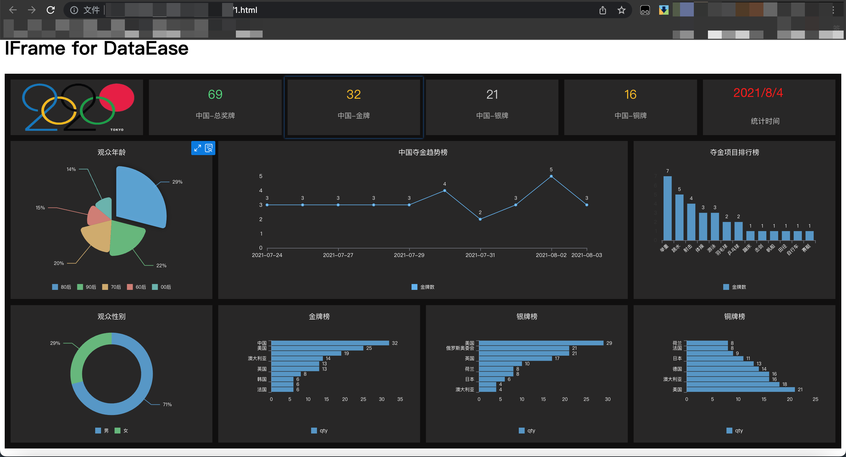The width and height of the screenshot is (846, 457).
Task: Expand the 观众年龄 chart to fullscreen
Action: pos(197,148)
